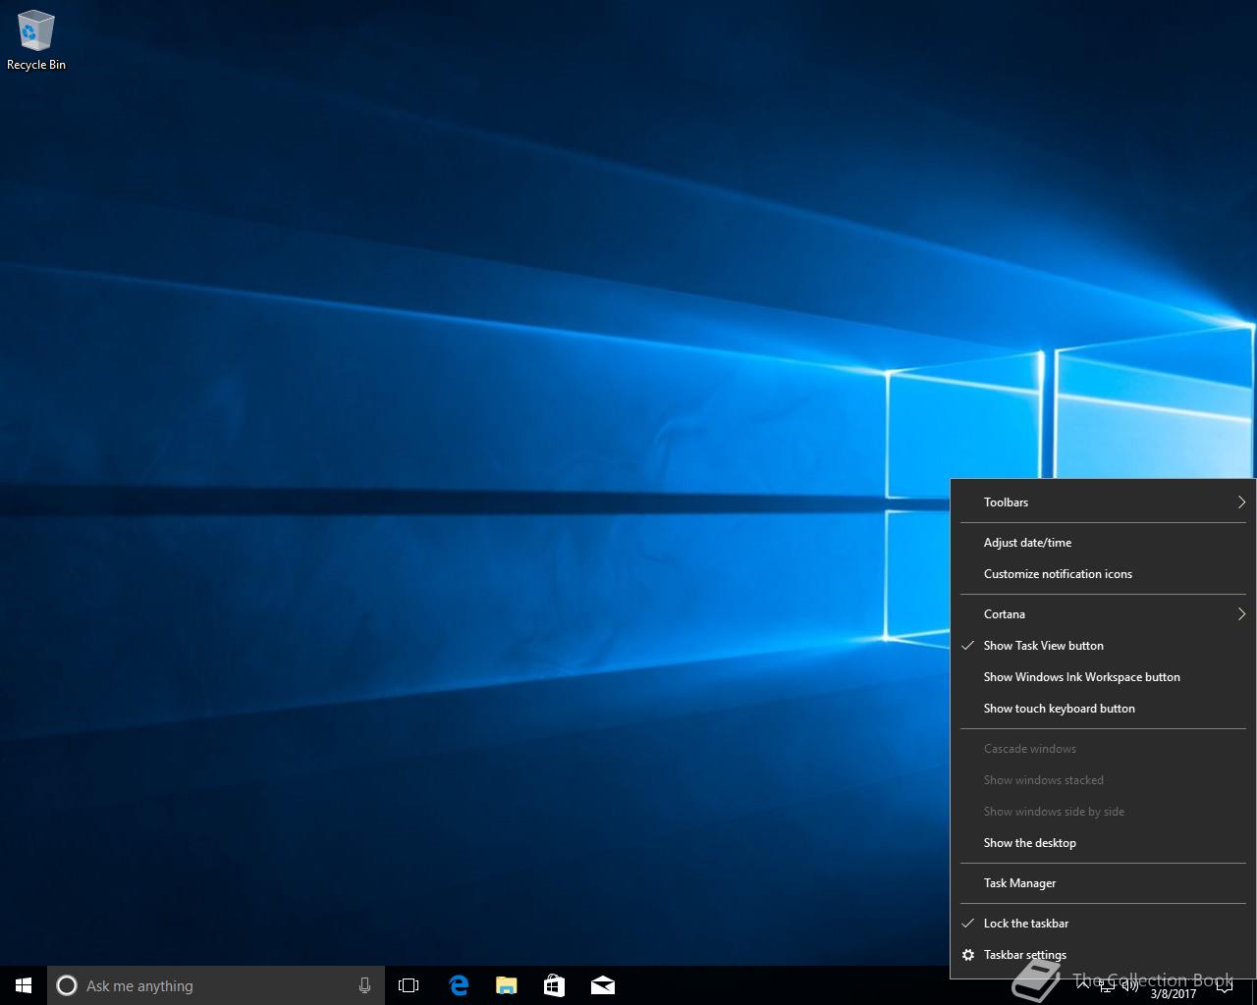Open Taskbar settings with gear icon
The width and height of the screenshot is (1257, 1005).
tap(1024, 955)
